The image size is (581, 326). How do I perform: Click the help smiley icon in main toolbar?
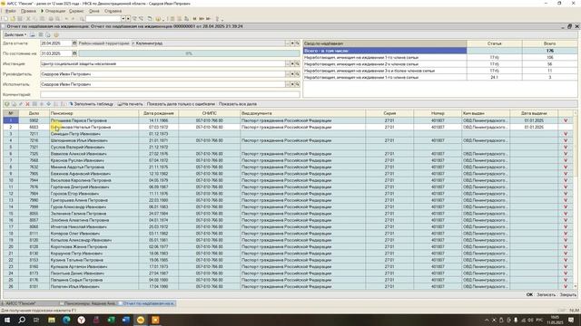click(158, 18)
